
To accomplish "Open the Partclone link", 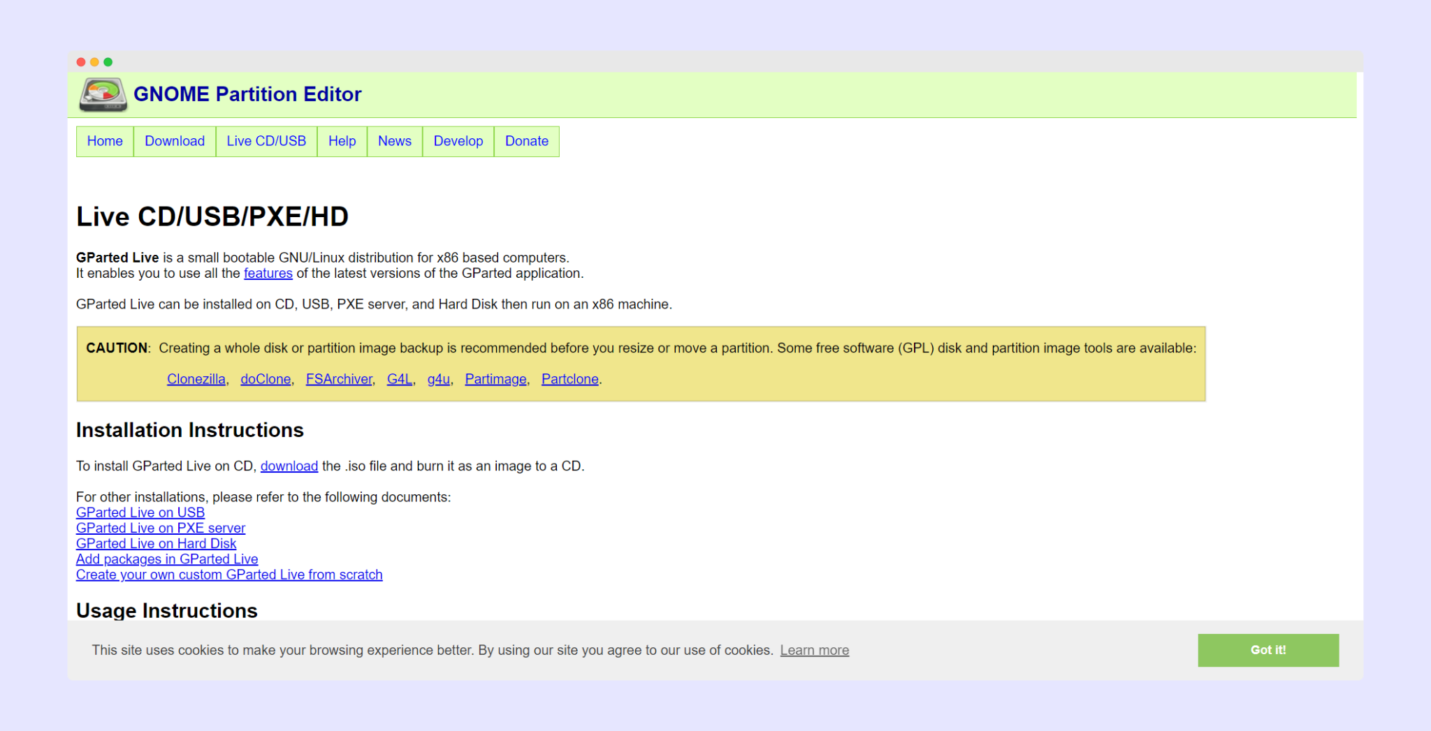I will click(x=569, y=379).
